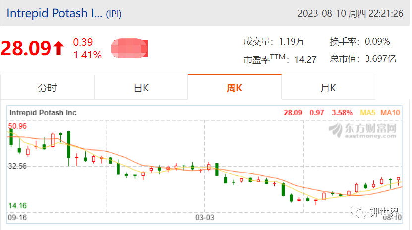Click the blurred red button beside price
Screen dimensions: 412x230
(x=129, y=48)
